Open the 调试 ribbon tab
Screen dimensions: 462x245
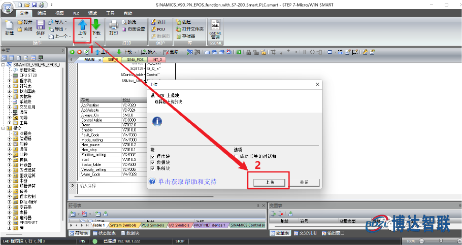pos(92,13)
